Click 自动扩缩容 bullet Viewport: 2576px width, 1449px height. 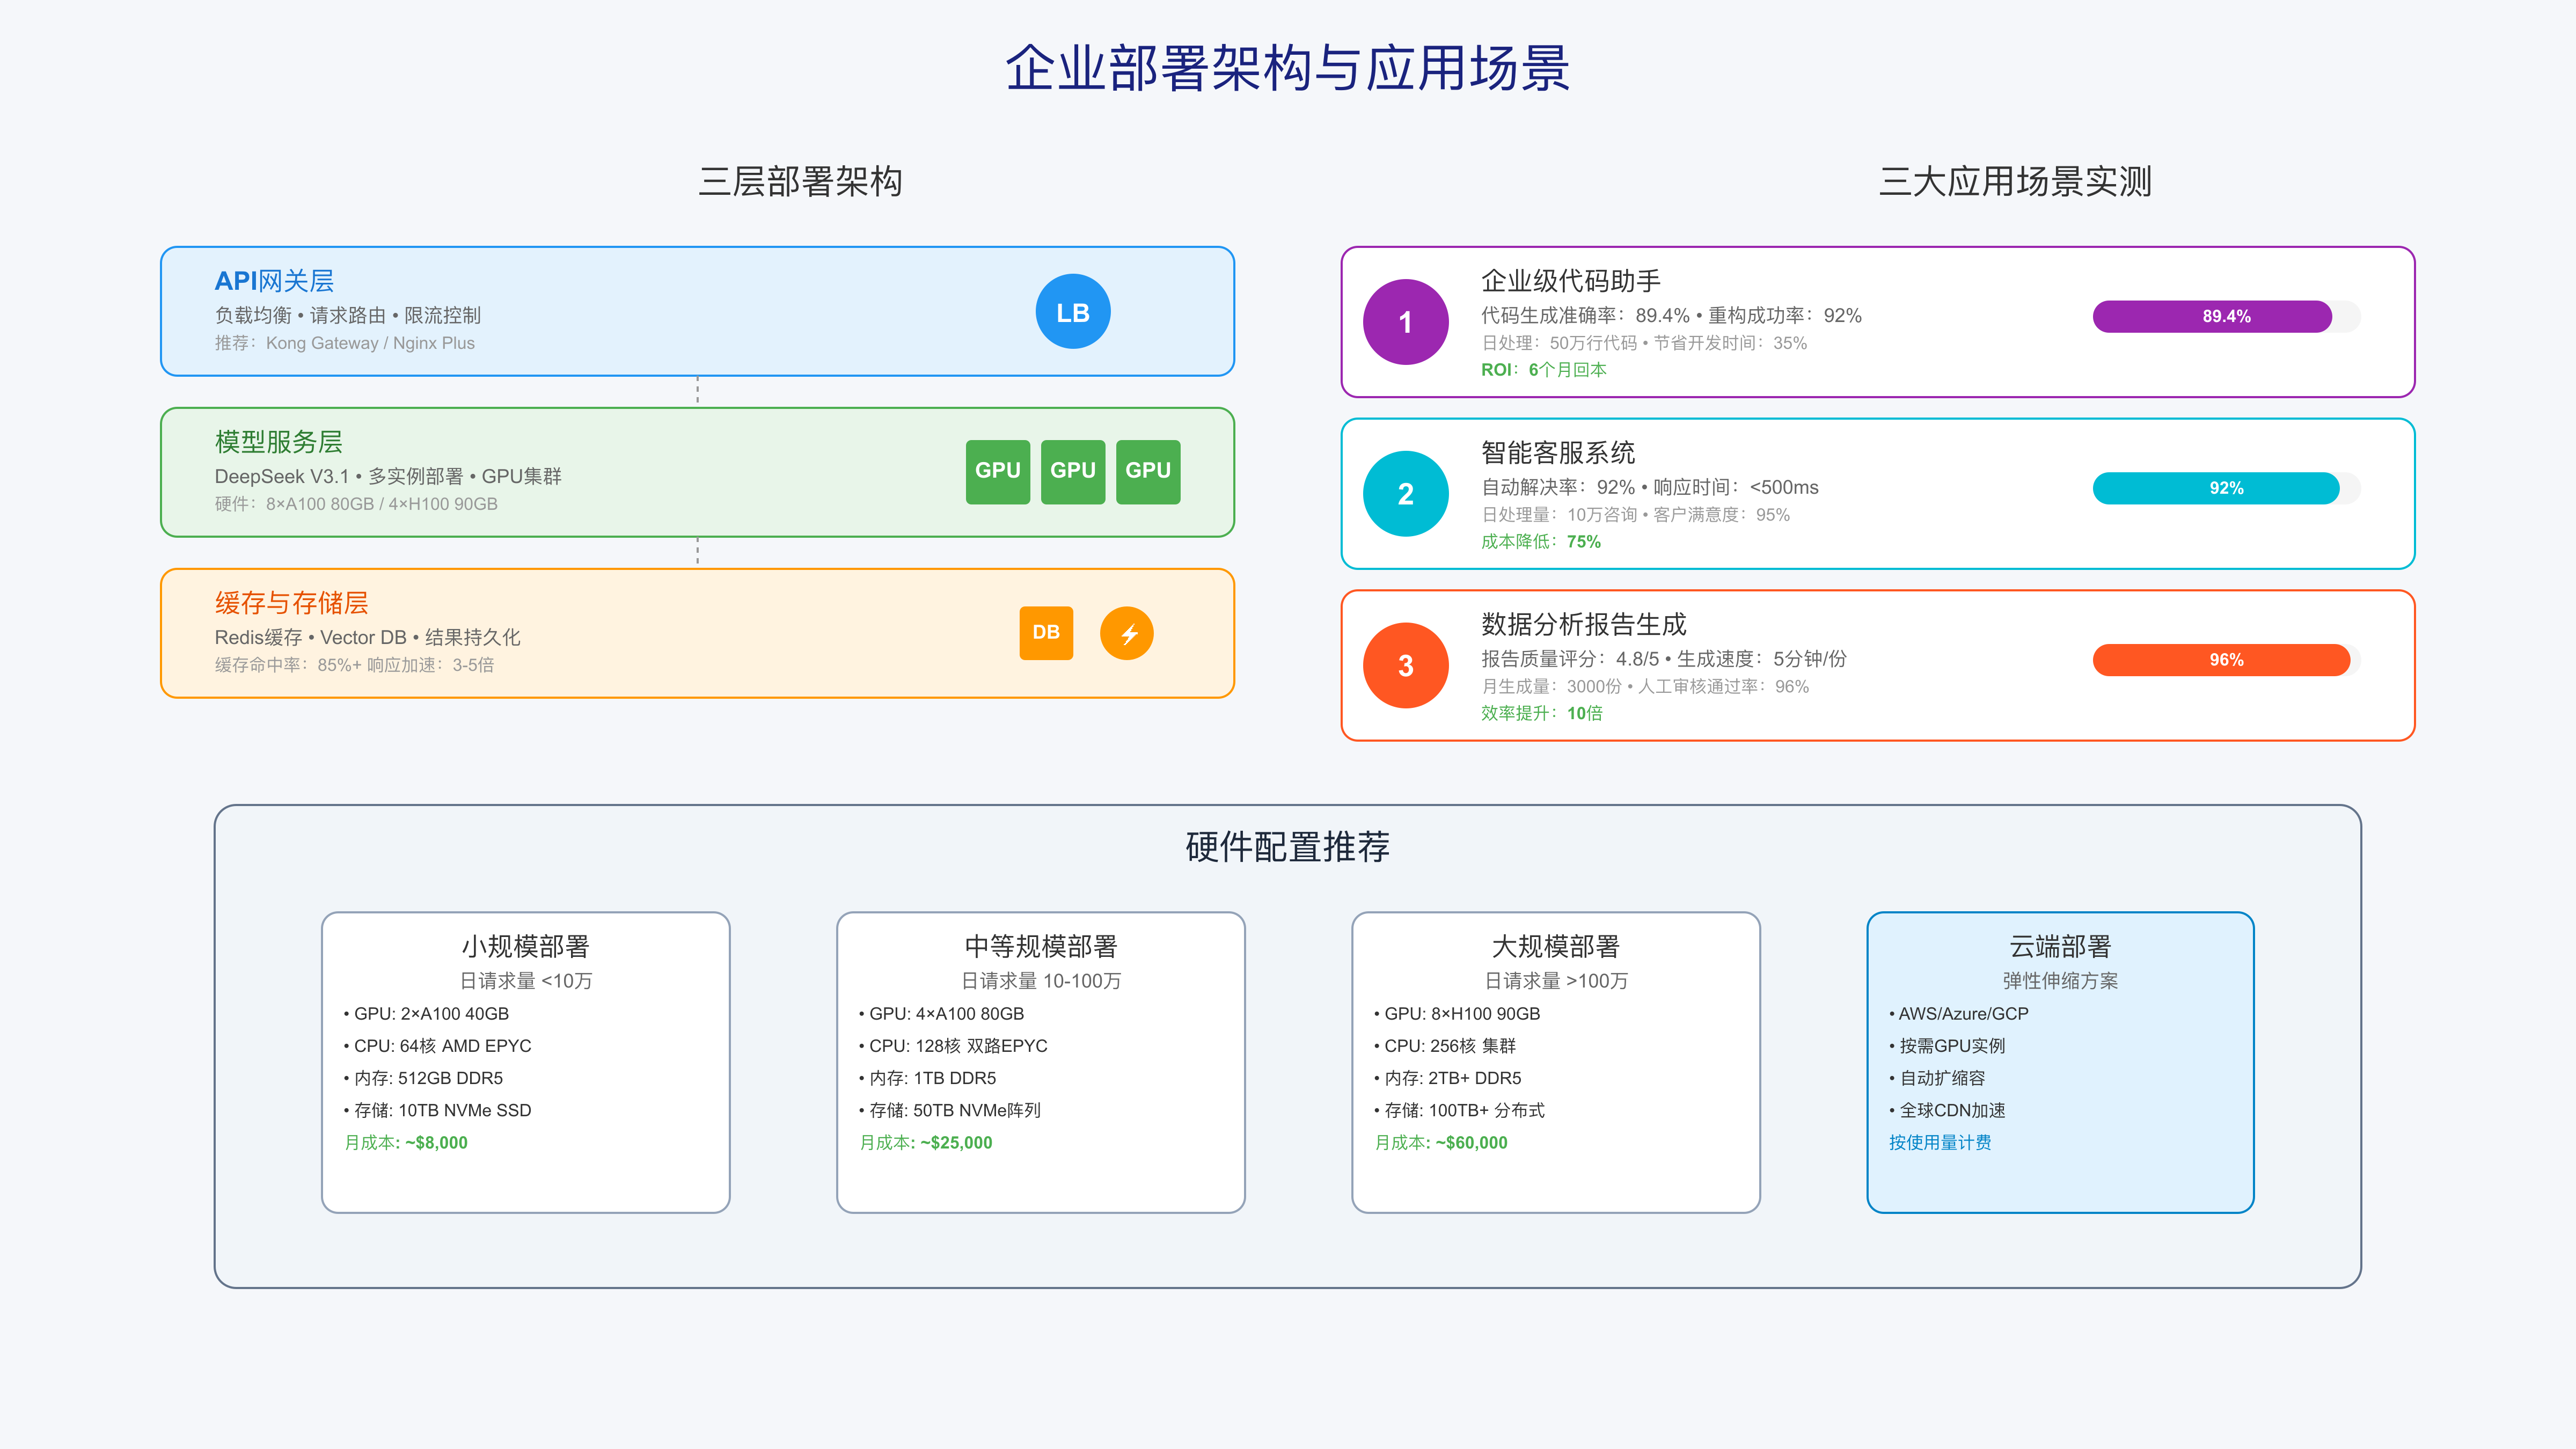pos(1937,1078)
